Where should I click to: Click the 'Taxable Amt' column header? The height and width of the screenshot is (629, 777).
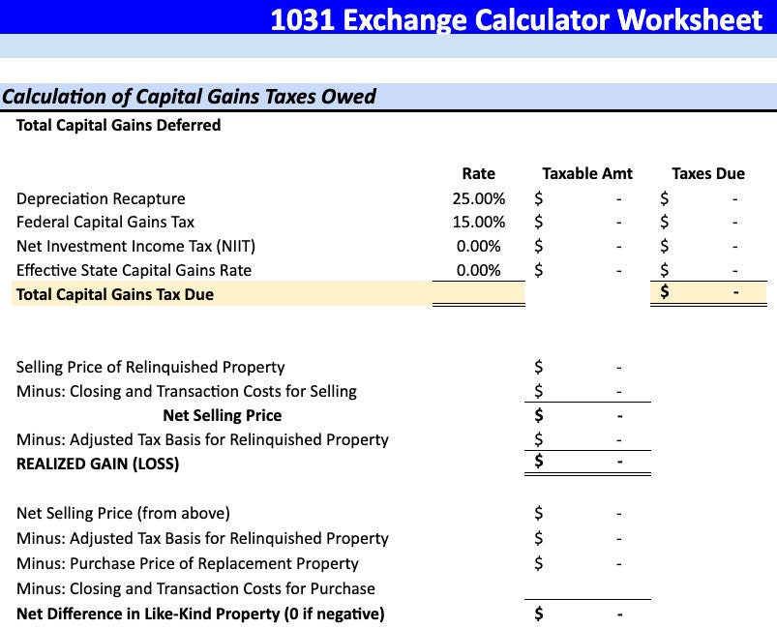tap(587, 173)
